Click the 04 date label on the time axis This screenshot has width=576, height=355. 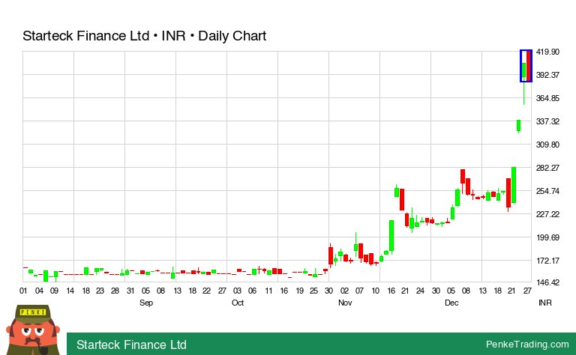click(39, 291)
